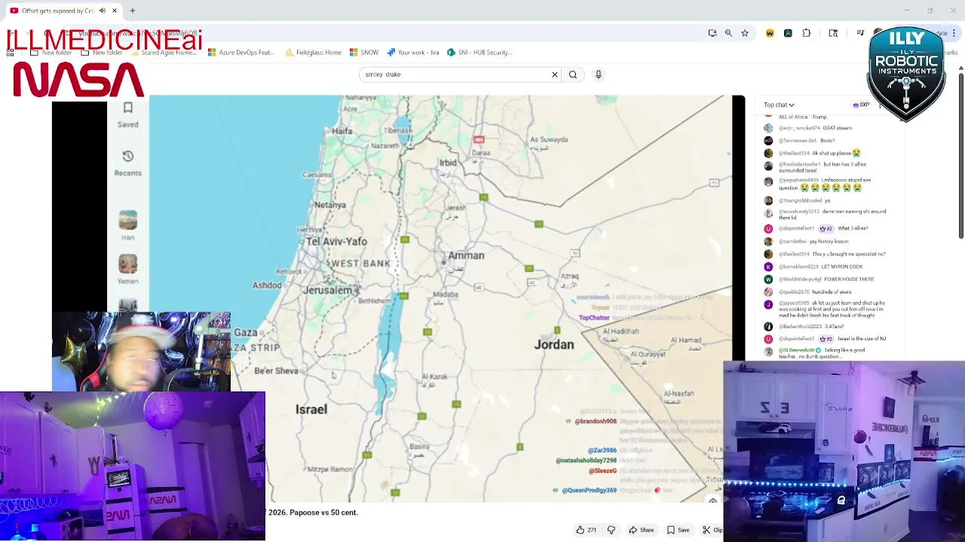Mute the YouTube tab audio icon
This screenshot has width=965, height=542.
102,11
